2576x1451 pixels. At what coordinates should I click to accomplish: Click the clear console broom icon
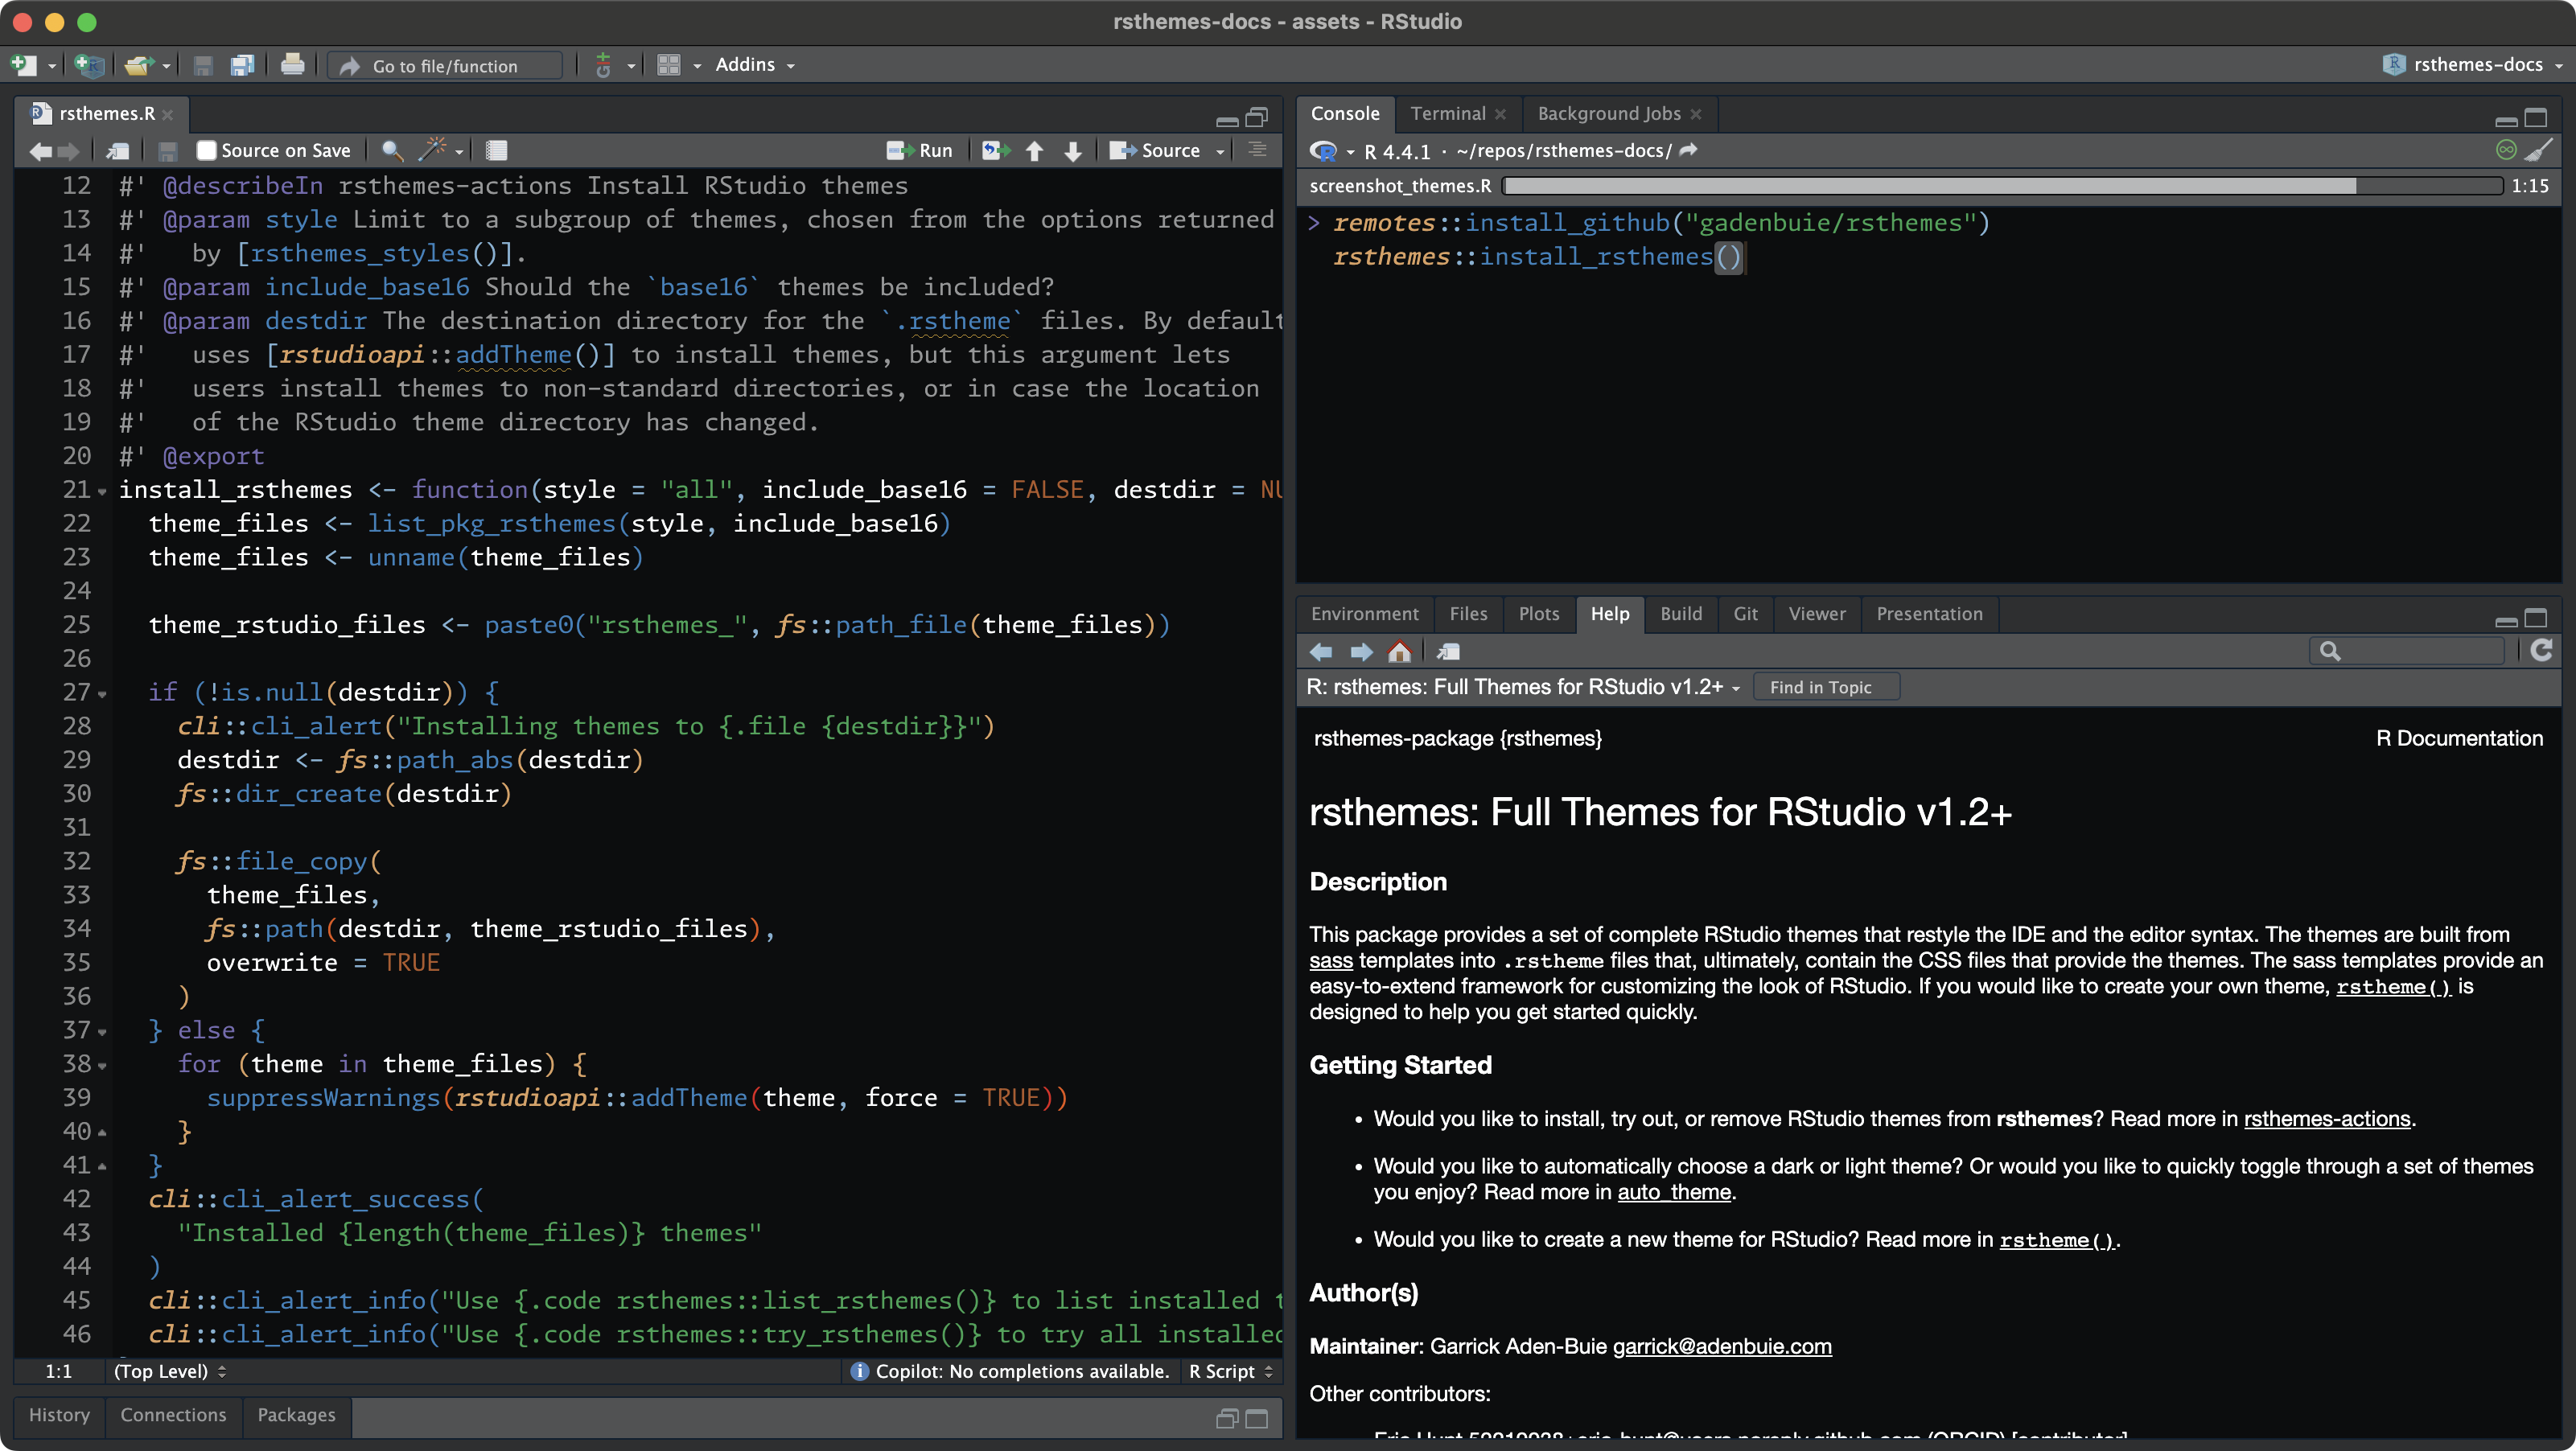point(2538,150)
